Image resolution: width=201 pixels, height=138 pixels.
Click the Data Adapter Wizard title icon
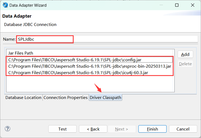(x=5, y=5)
